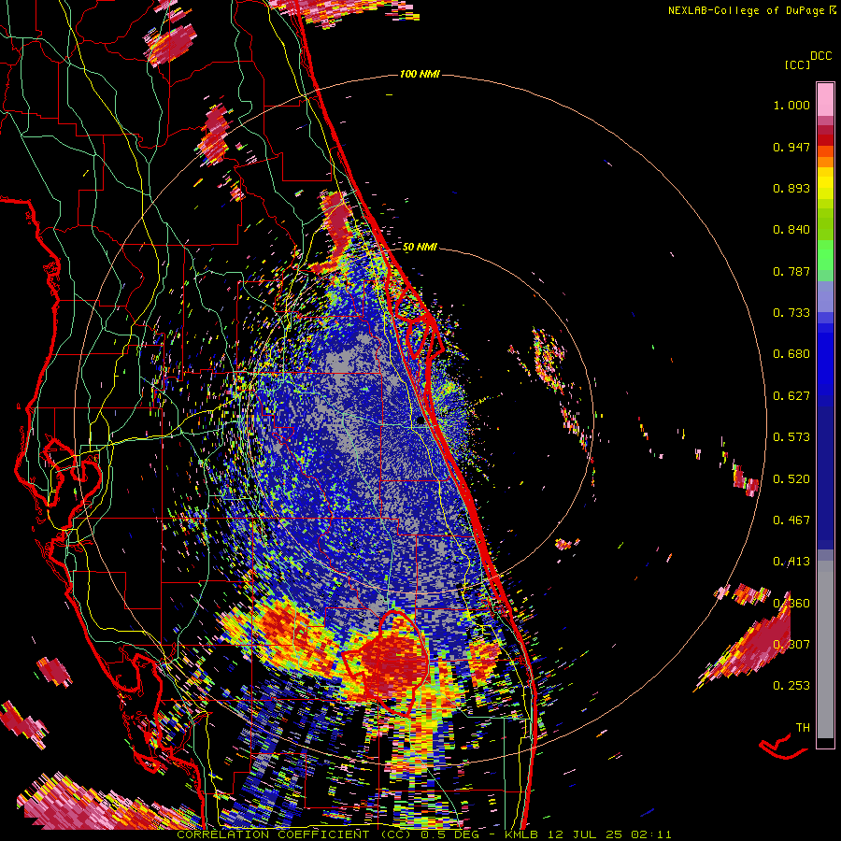Click the 12 JUL 25 date text

(583, 834)
